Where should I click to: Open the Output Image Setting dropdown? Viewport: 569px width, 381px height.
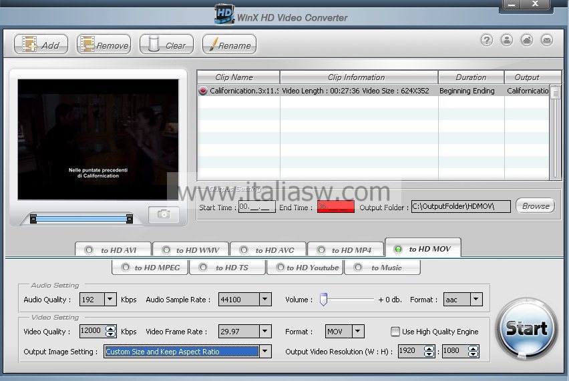pyautogui.click(x=265, y=351)
